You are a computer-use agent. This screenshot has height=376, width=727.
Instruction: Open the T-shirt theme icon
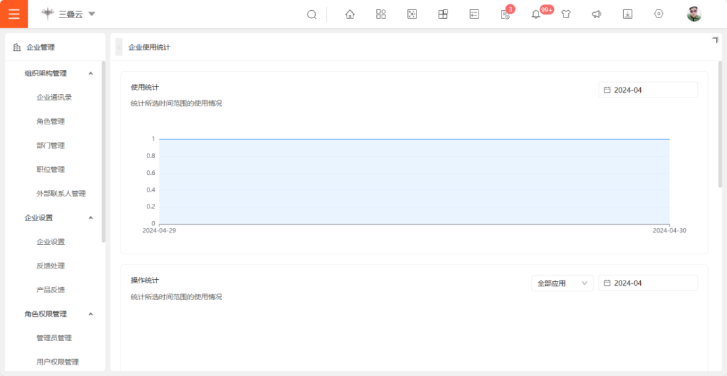tap(565, 14)
